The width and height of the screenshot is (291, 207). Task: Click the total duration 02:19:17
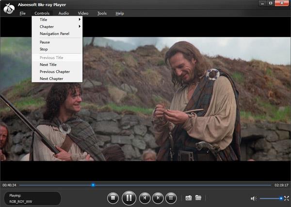point(281,185)
